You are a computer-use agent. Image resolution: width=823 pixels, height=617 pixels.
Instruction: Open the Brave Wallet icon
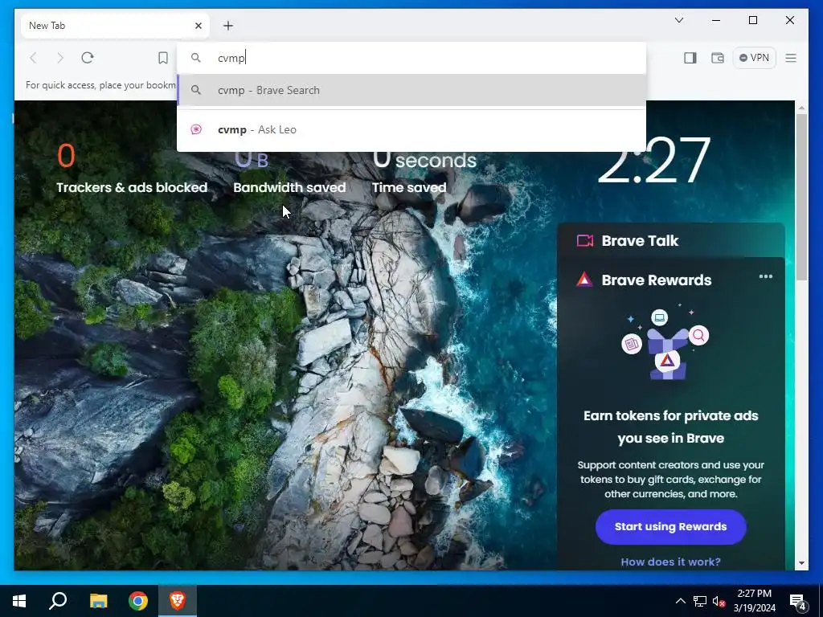[718, 58]
